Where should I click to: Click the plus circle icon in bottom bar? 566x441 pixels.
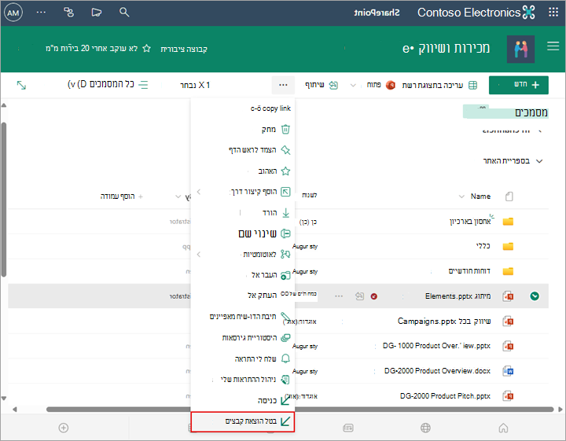point(64,428)
